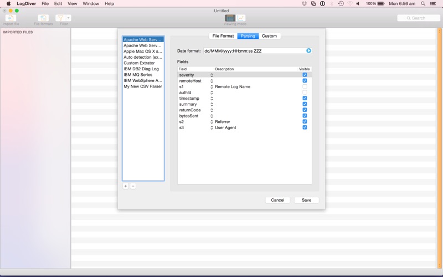Open the bytesSent field type popup

click(212, 116)
